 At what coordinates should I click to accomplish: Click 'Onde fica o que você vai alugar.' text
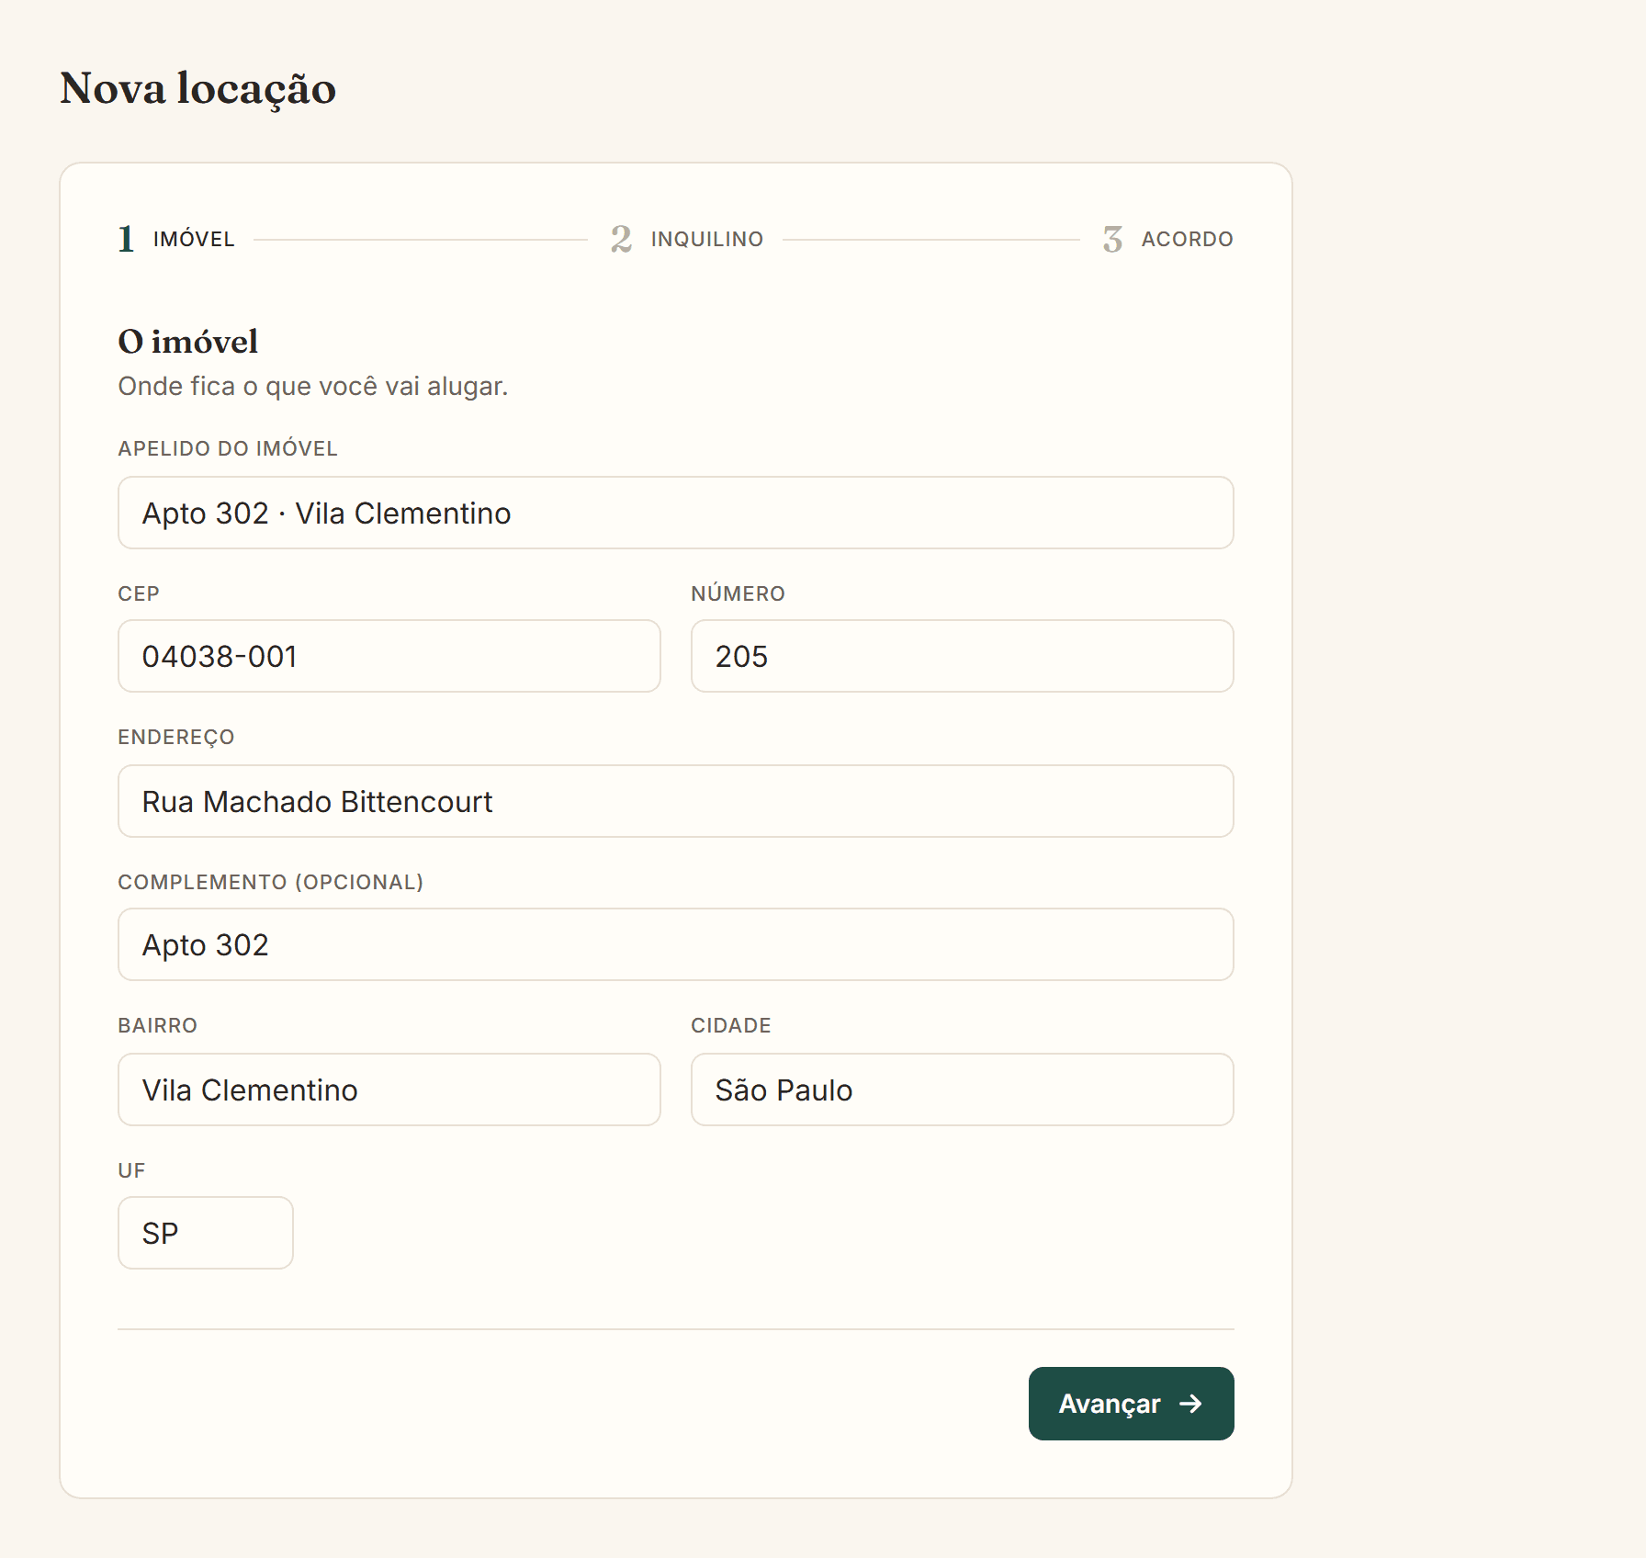(313, 386)
